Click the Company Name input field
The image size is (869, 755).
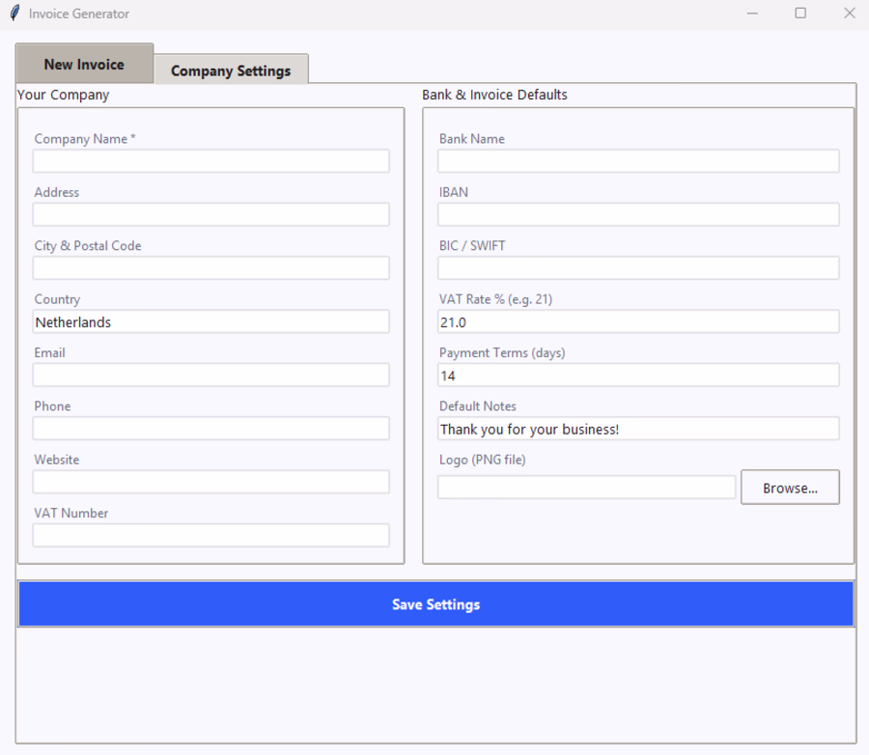(x=211, y=161)
